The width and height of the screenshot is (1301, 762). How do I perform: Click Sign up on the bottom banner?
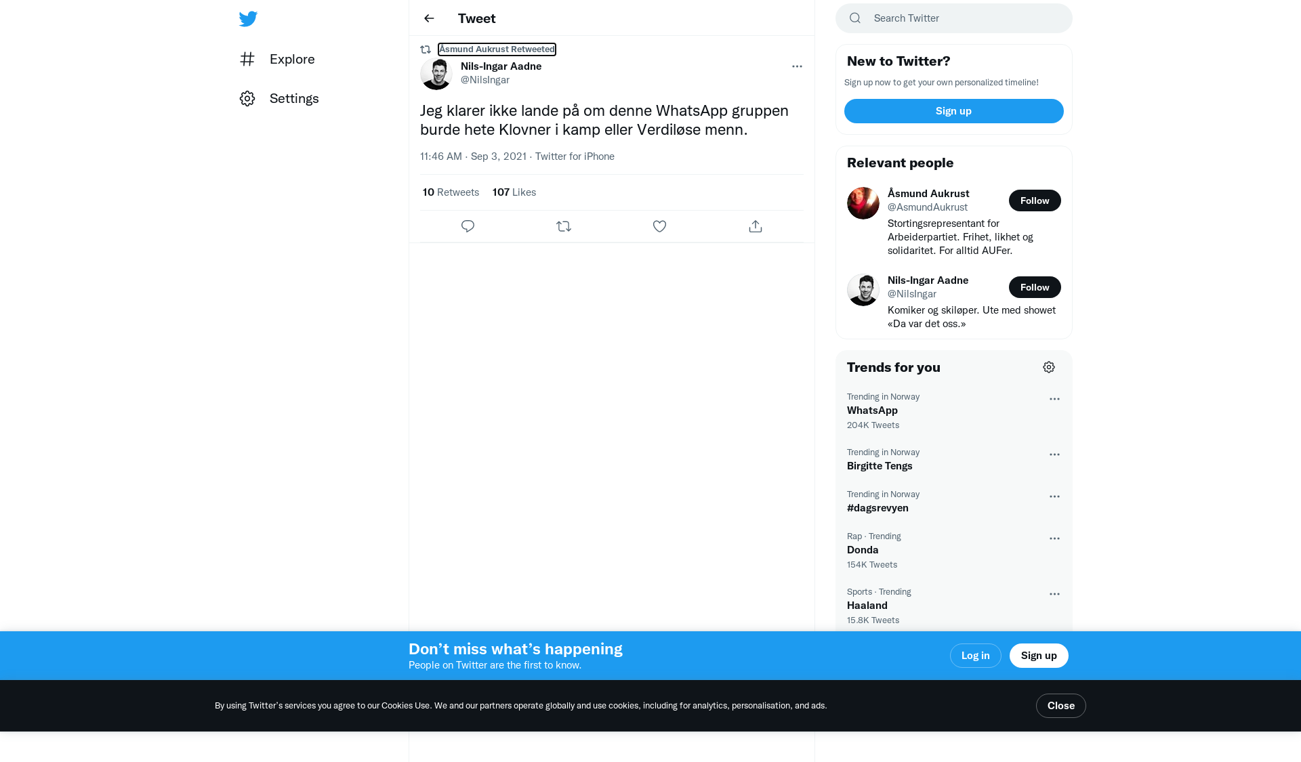[1039, 656]
